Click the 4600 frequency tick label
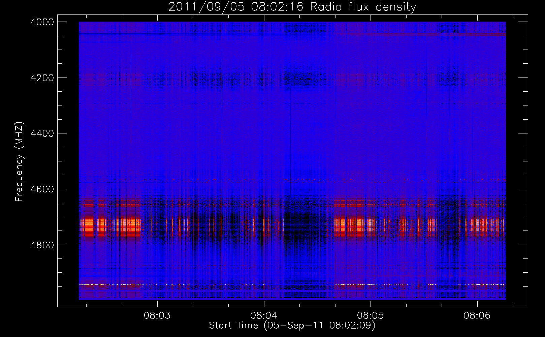Image resolution: width=545 pixels, height=337 pixels. point(42,189)
